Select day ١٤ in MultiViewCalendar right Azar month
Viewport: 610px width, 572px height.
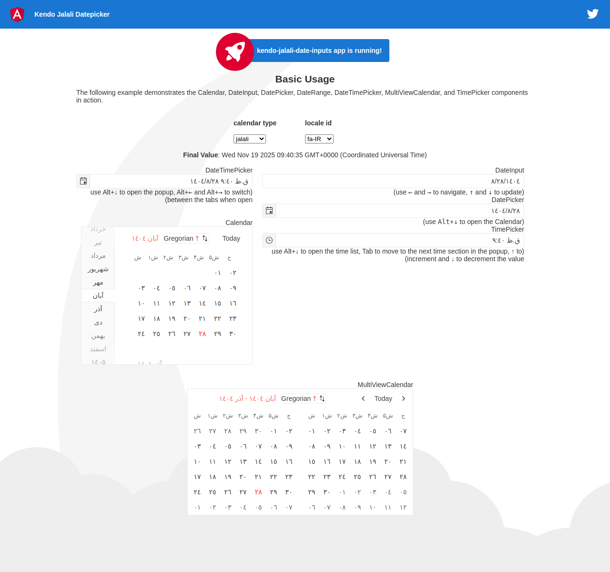tap(403, 446)
